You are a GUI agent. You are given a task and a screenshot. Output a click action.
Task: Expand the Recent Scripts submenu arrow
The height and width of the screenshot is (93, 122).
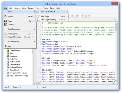click(x=35, y=42)
